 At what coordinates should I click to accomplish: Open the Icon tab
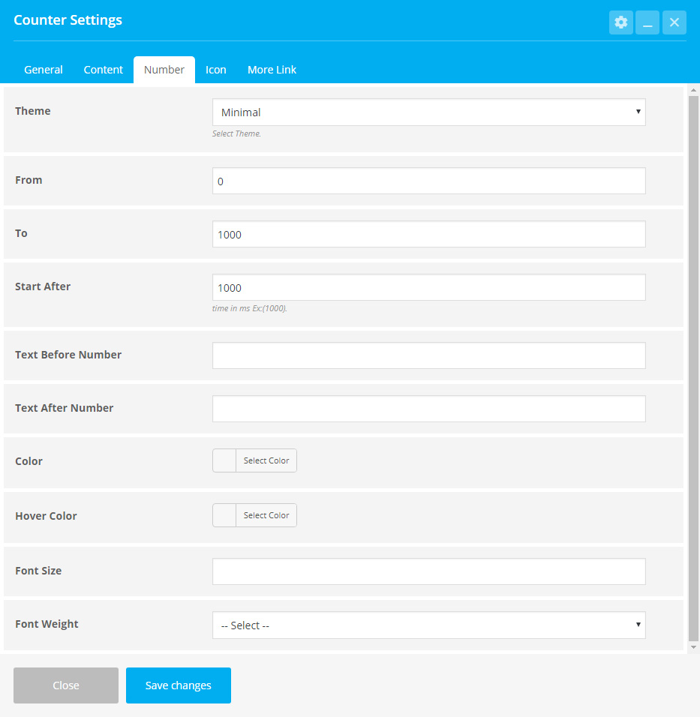[x=216, y=70]
